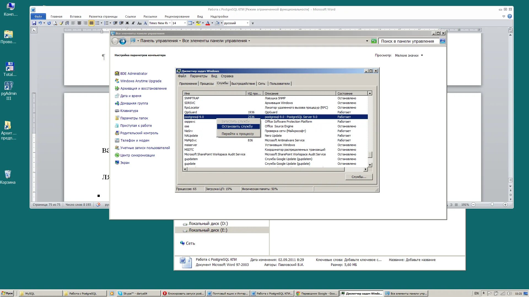Switch to the Процессы tab
This screenshot has height=297, width=529.
point(207,84)
